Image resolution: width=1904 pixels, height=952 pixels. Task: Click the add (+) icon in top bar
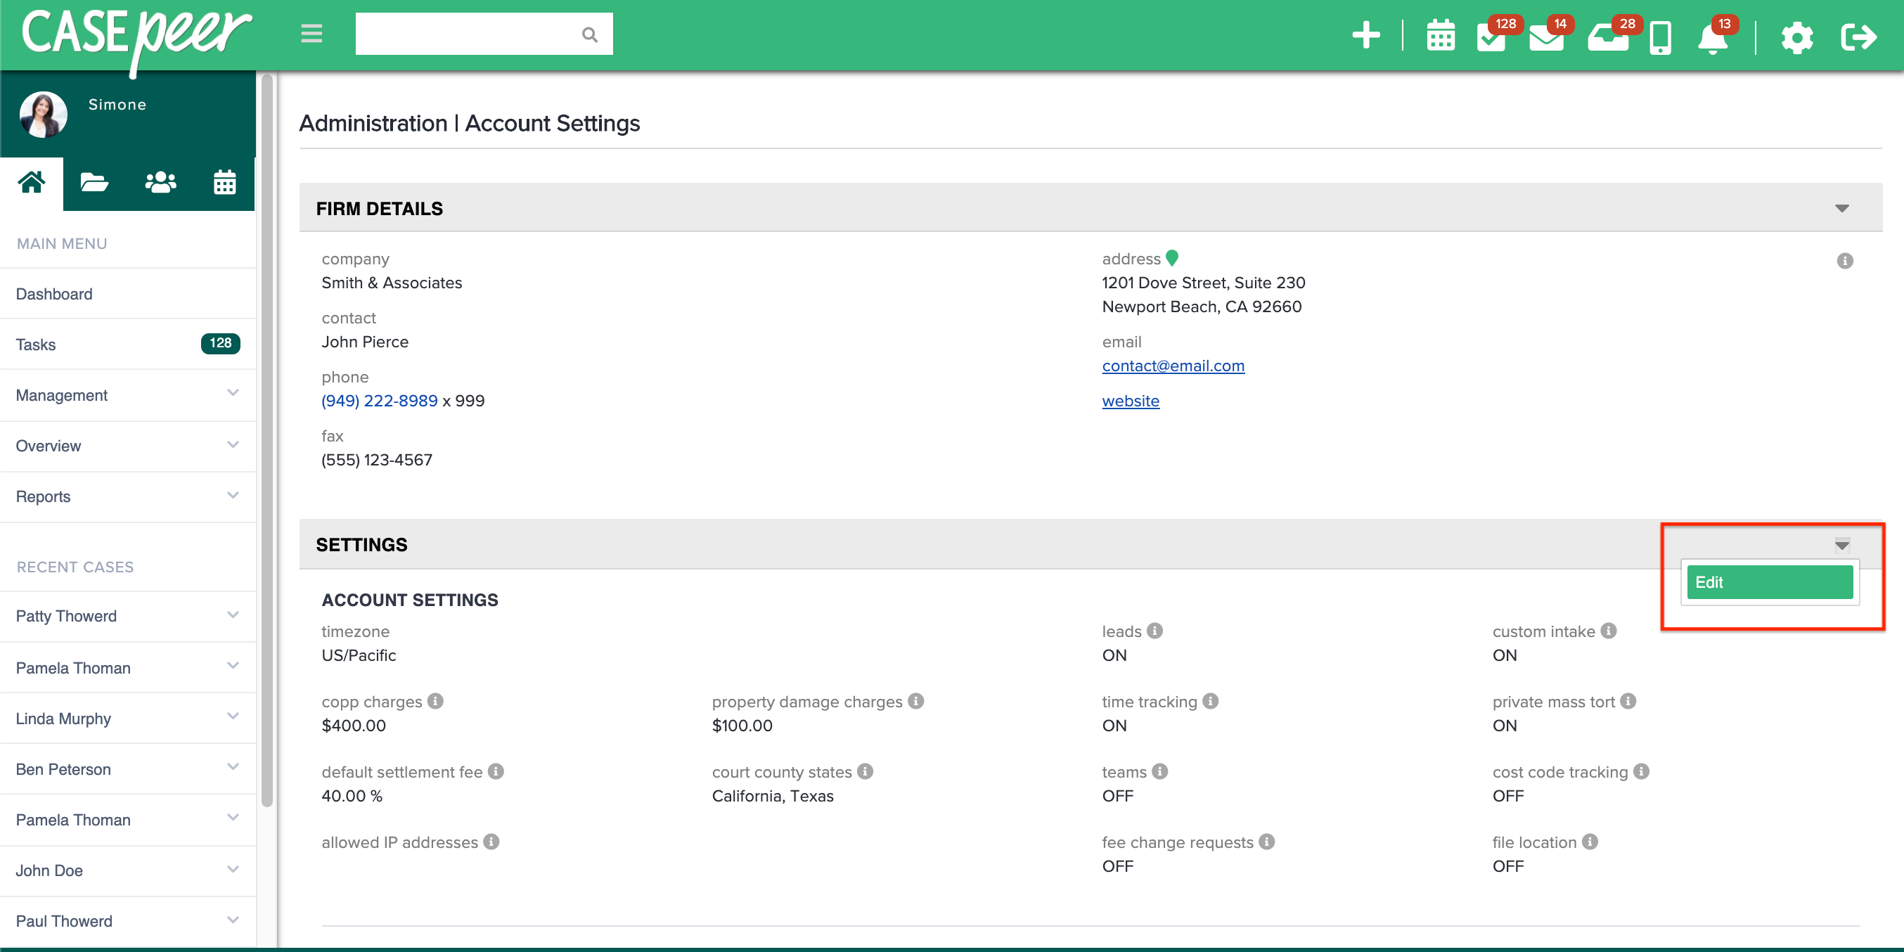tap(1366, 34)
